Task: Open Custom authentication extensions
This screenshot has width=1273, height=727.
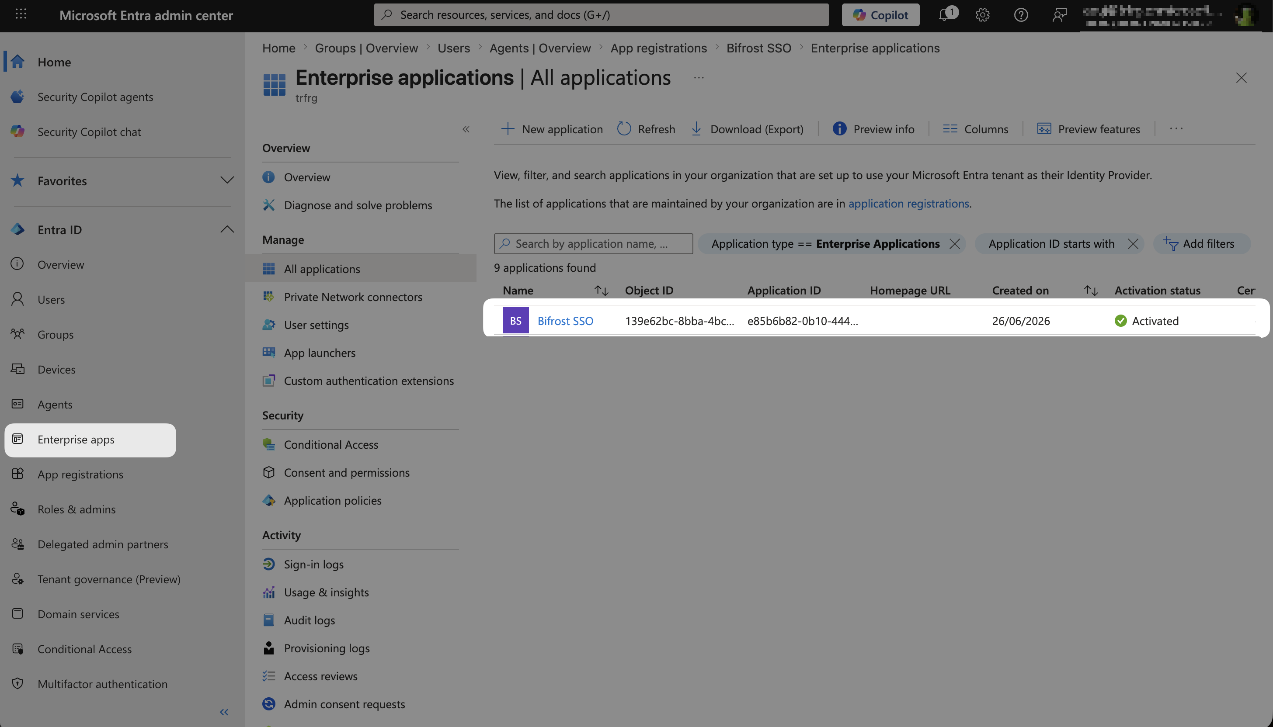Action: 369,381
